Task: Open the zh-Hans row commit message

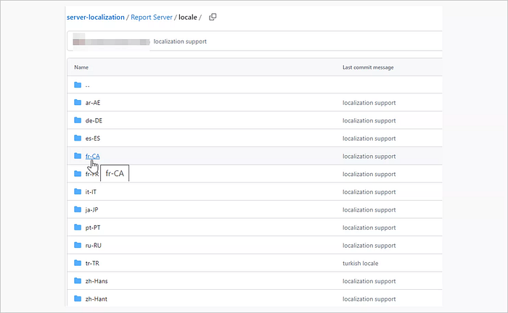Action: pyautogui.click(x=369, y=281)
